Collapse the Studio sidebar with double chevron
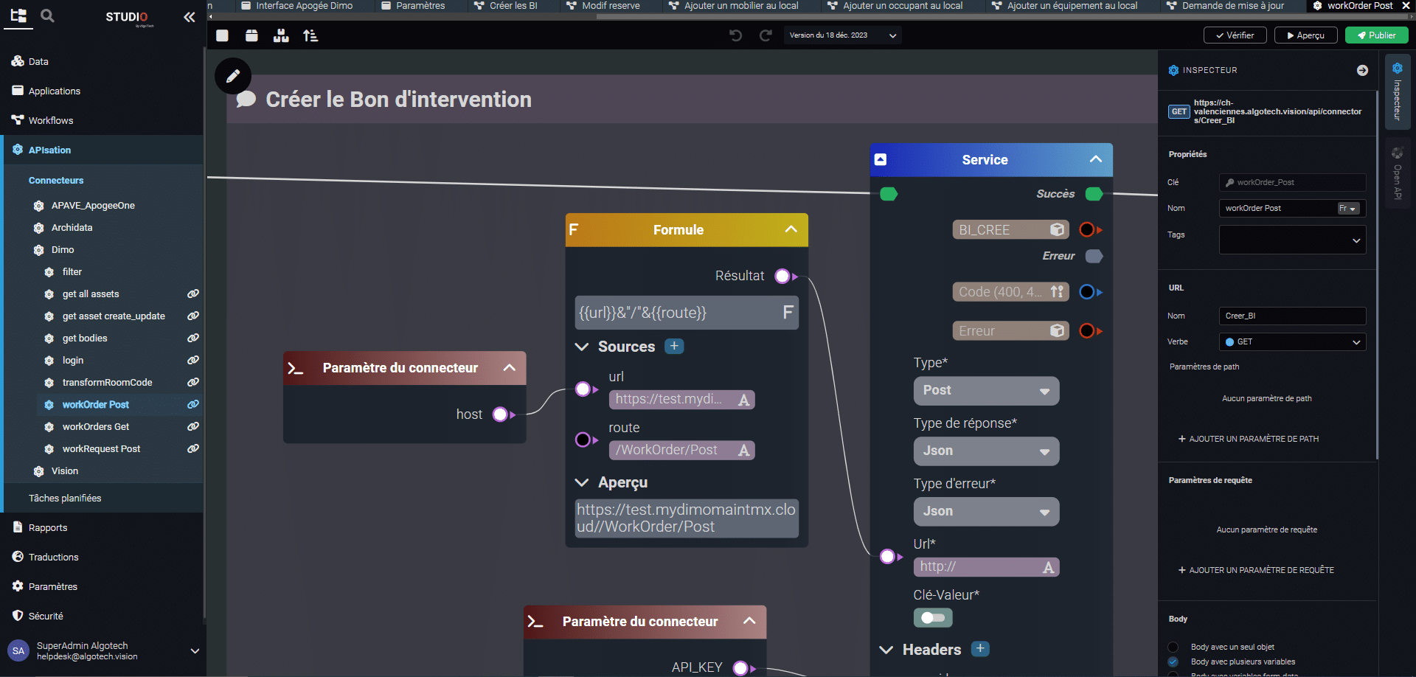This screenshot has height=677, width=1416. pyautogui.click(x=189, y=17)
